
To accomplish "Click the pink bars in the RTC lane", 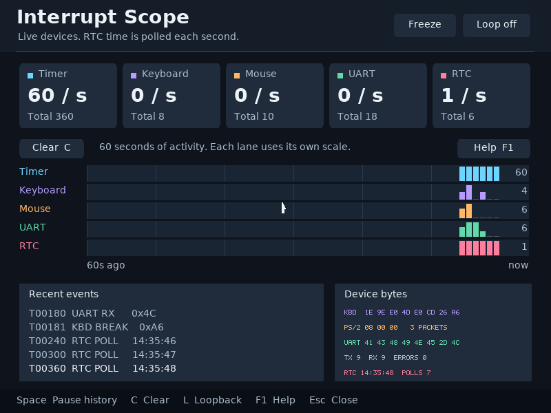I will pos(479,248).
